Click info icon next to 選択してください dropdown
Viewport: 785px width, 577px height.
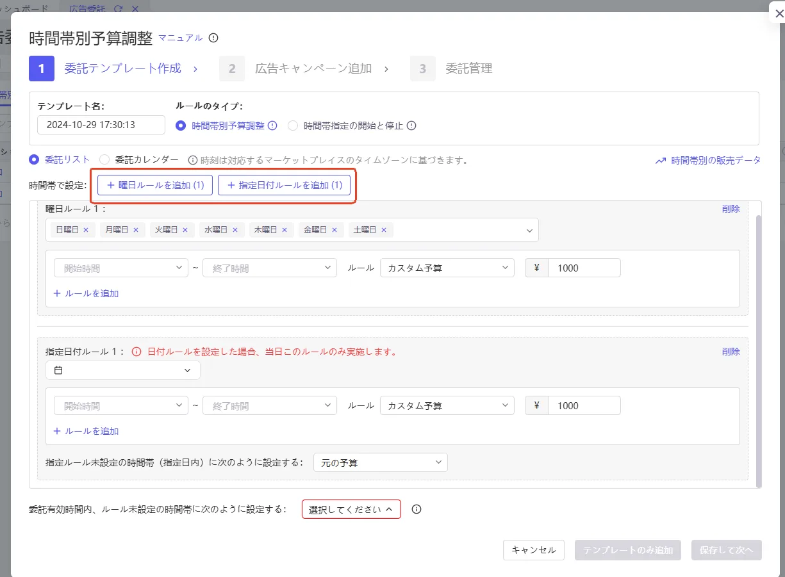tap(417, 509)
